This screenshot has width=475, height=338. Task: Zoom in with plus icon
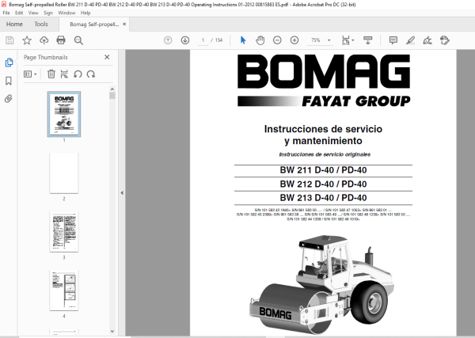pos(294,40)
